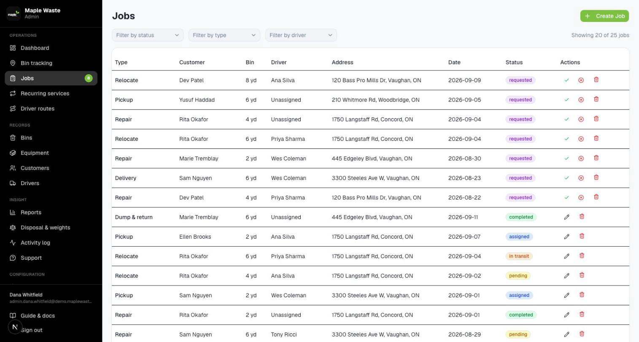Edit Sam Nguyen's pending repair job
This screenshot has height=342, width=639.
click(566, 334)
